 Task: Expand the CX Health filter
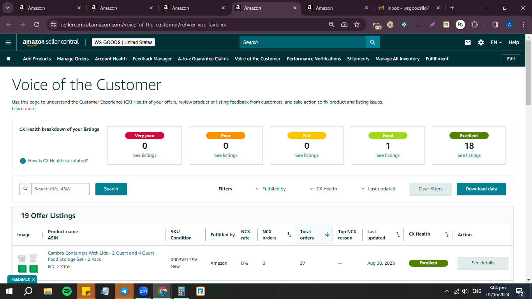coord(323,189)
